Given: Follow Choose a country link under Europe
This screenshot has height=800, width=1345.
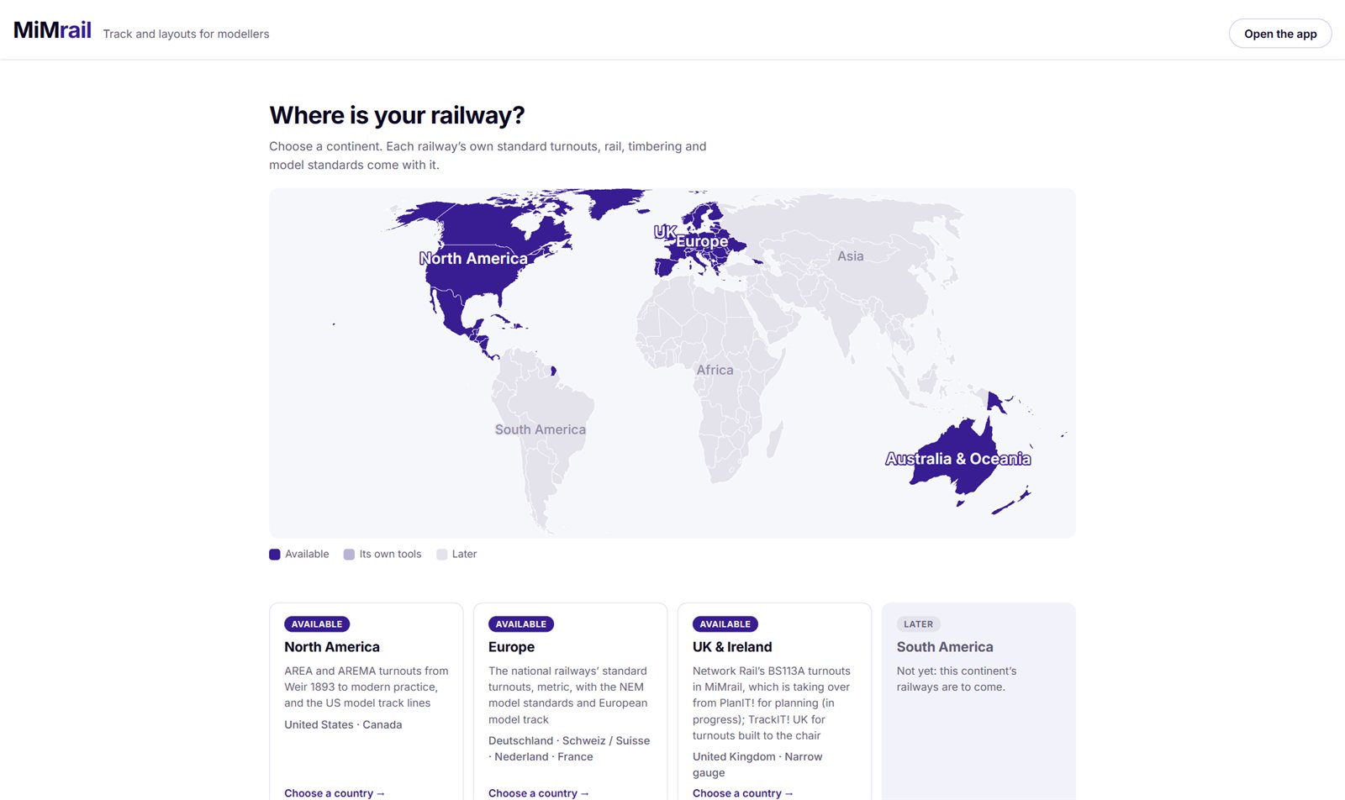Looking at the screenshot, I should click(x=539, y=793).
